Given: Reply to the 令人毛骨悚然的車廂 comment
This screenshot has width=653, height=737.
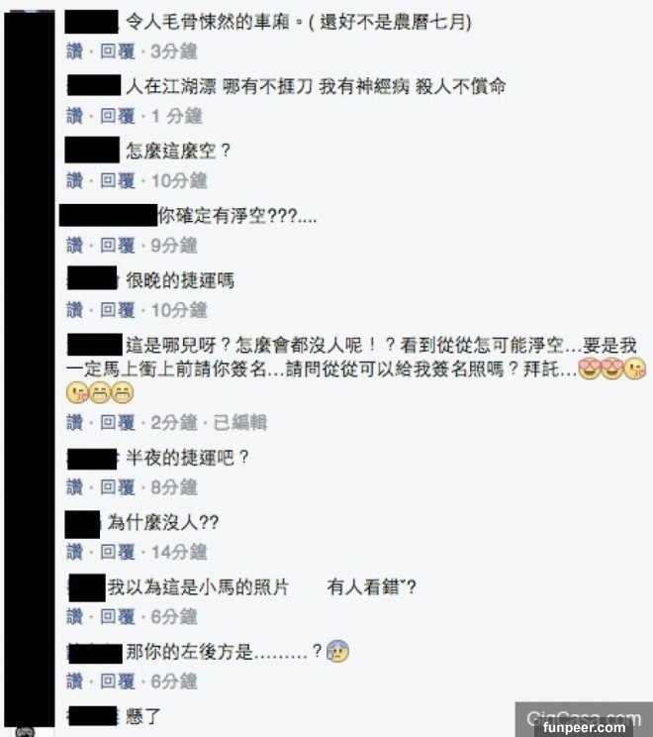Looking at the screenshot, I should [x=118, y=51].
